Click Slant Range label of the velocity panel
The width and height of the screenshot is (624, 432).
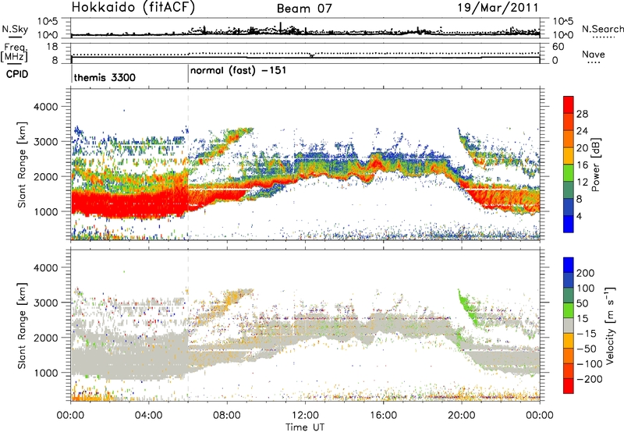pyautogui.click(x=22, y=325)
